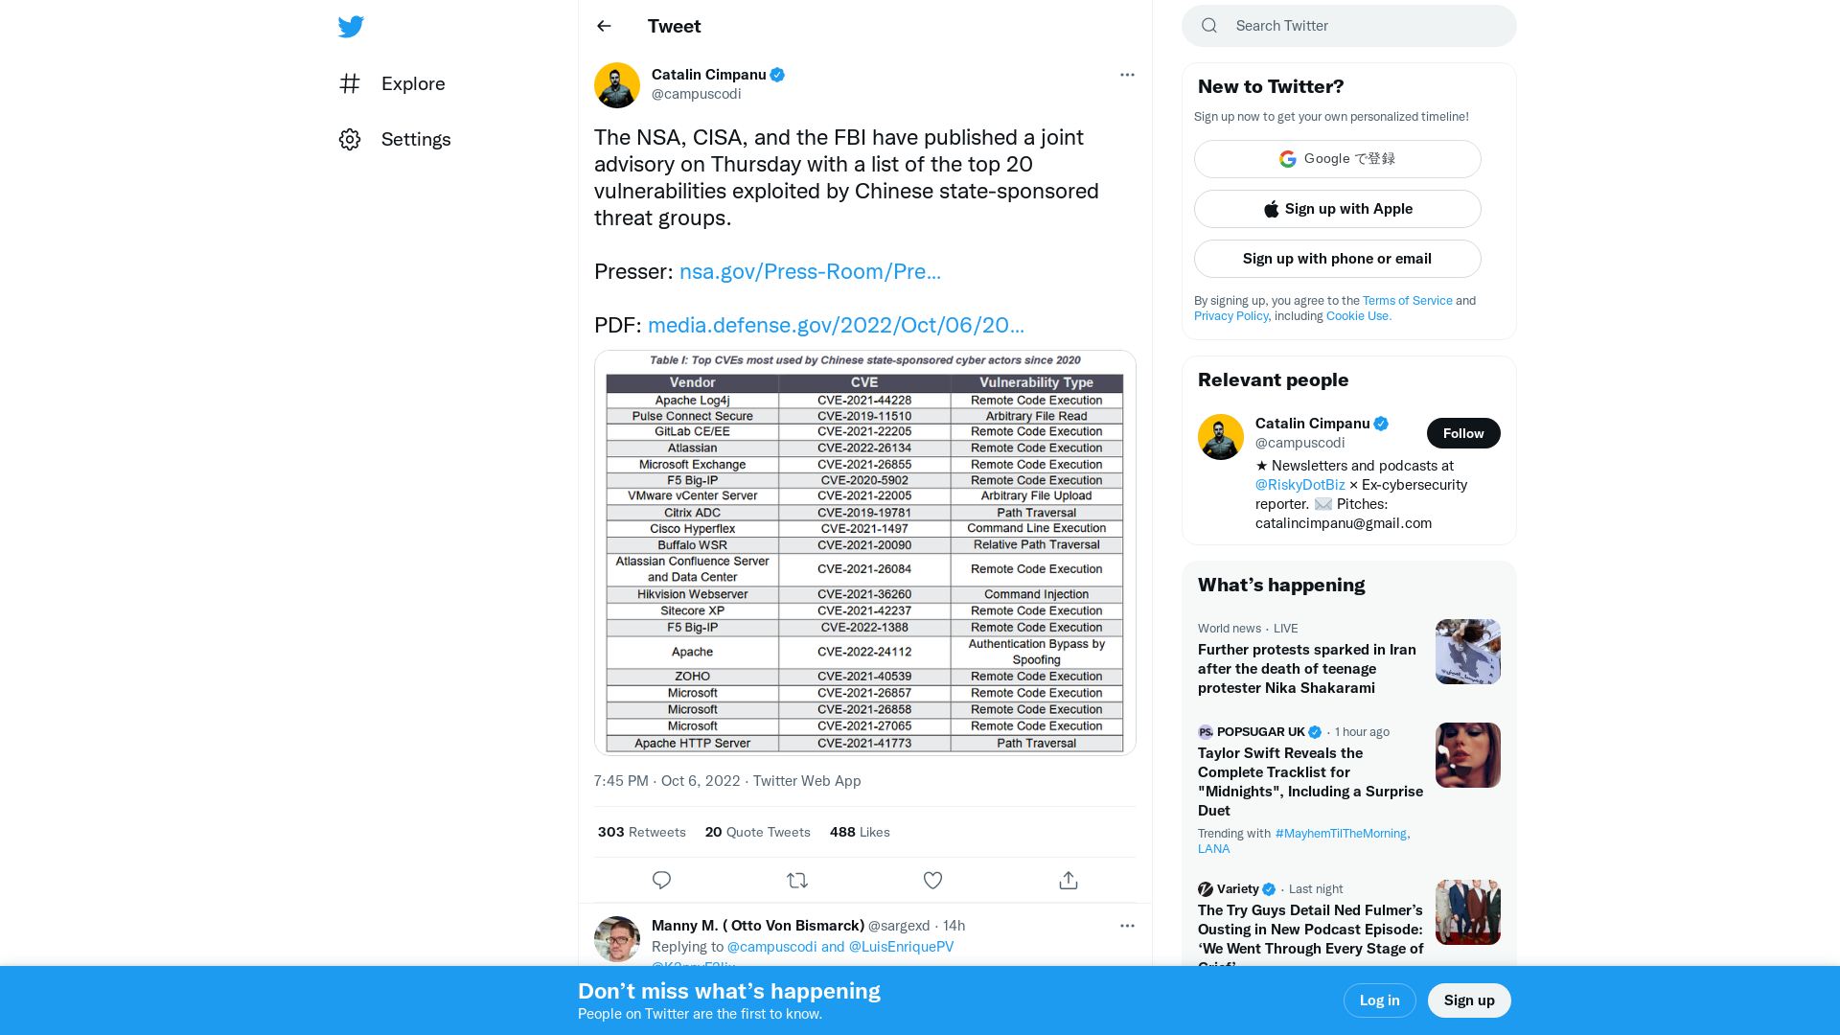
Task: Click the share icon on the tweet
Action: (1068, 880)
